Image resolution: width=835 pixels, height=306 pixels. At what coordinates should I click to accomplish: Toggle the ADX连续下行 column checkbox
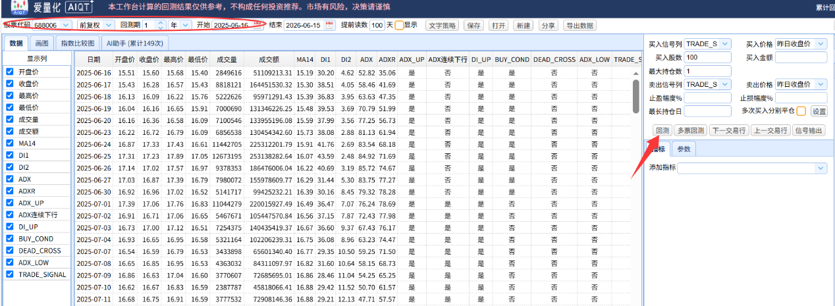[x=10, y=215]
